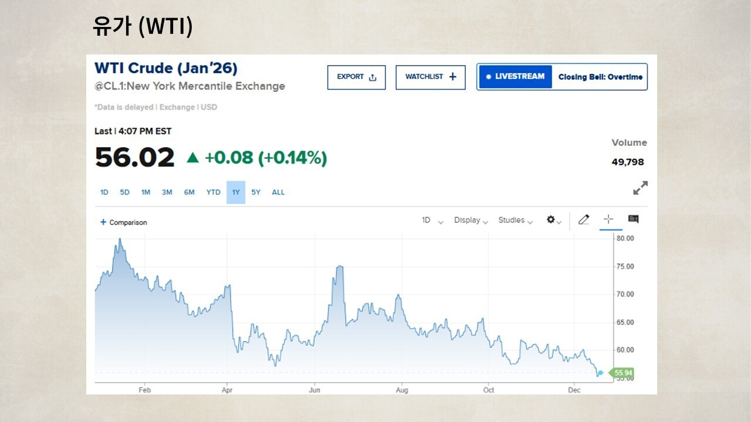Show the 5Y time range
The width and height of the screenshot is (751, 422).
tap(256, 192)
